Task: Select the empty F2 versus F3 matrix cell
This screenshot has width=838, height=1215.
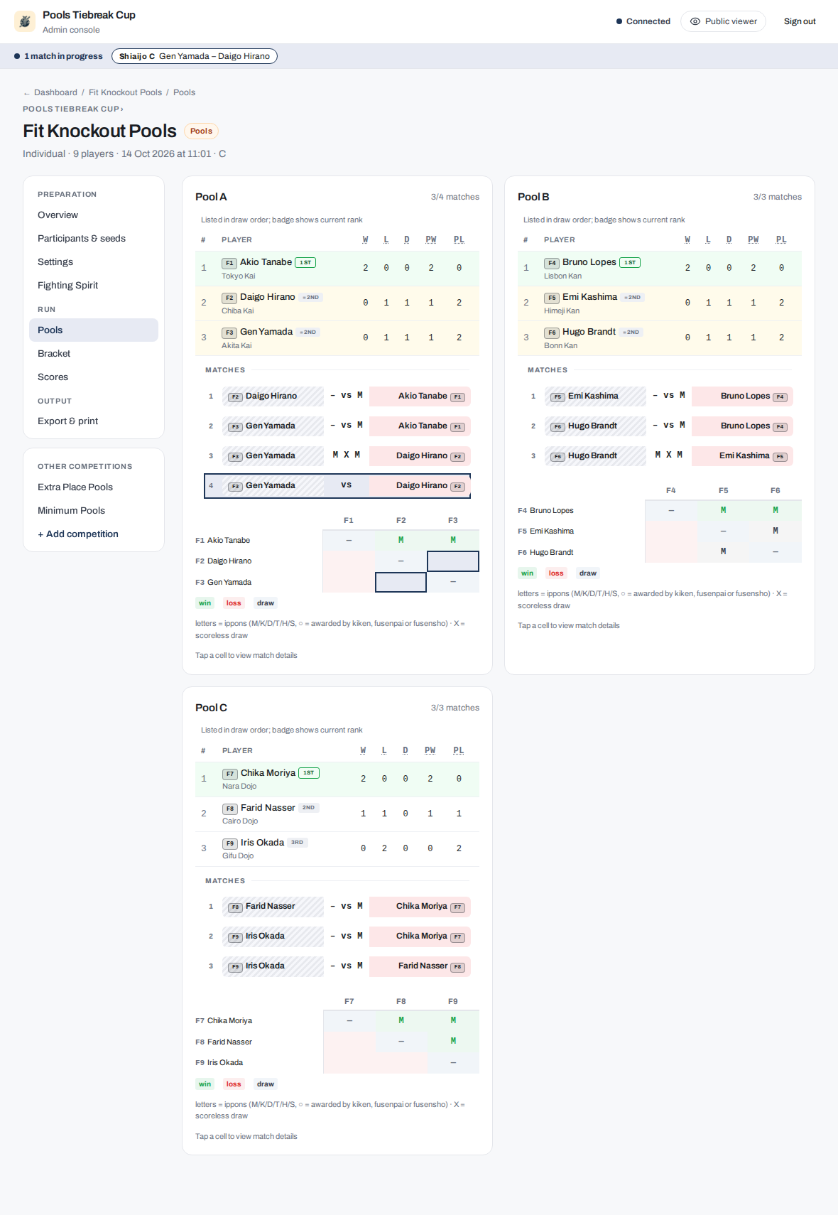Action: tap(453, 561)
